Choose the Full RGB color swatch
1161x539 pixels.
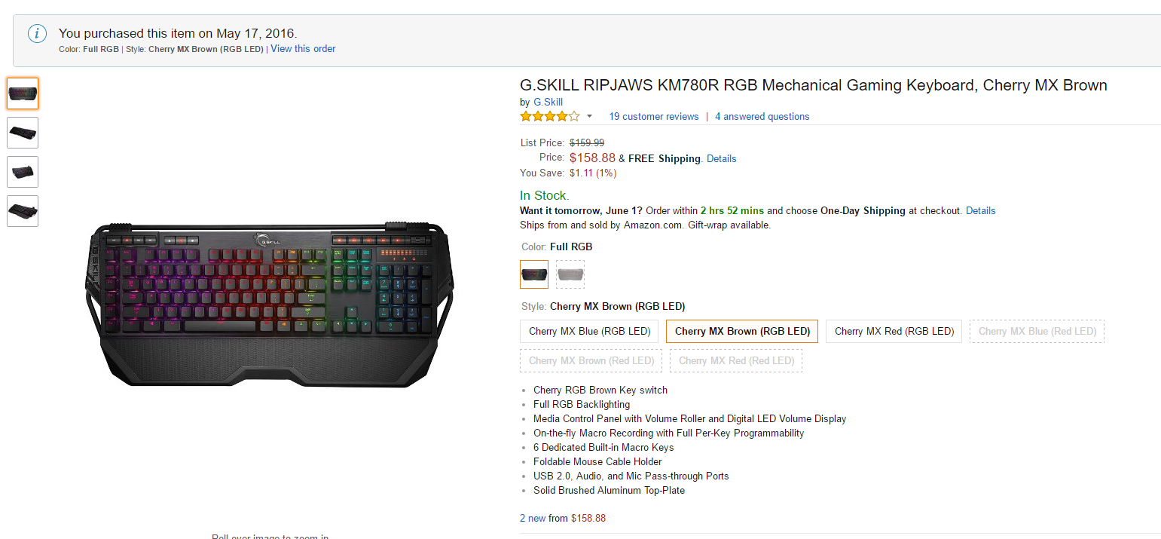point(534,274)
